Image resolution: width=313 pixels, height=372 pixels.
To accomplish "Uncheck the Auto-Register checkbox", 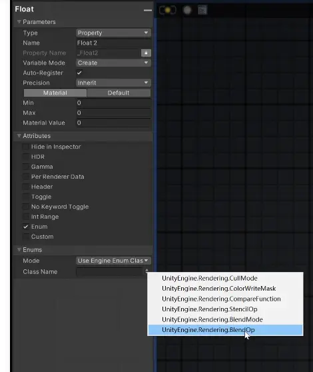I will (79, 73).
